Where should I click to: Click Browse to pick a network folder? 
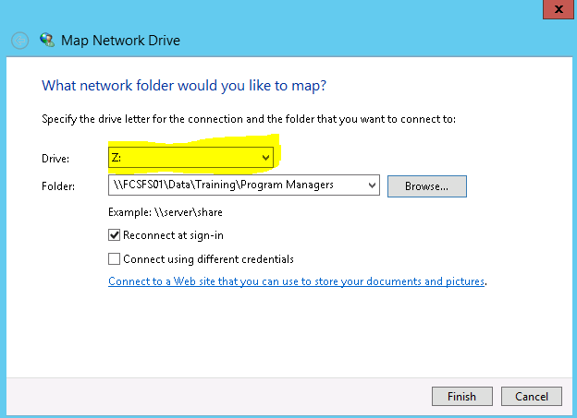426,186
